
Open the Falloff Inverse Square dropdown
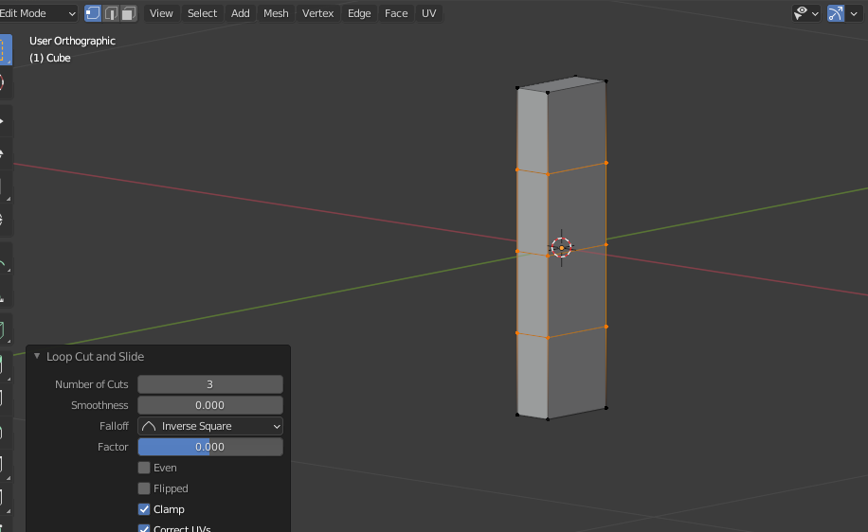click(x=209, y=426)
